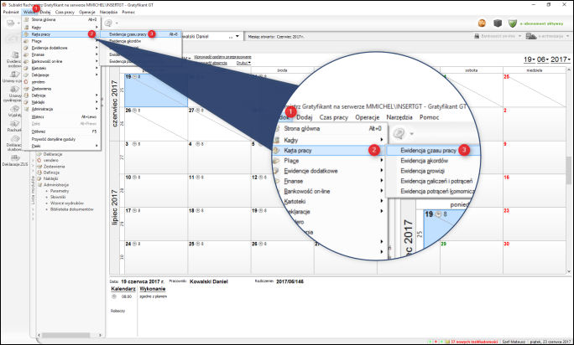Expand the Kadry submenu arrow
Viewport: 574px width, 345px height.
click(97, 28)
